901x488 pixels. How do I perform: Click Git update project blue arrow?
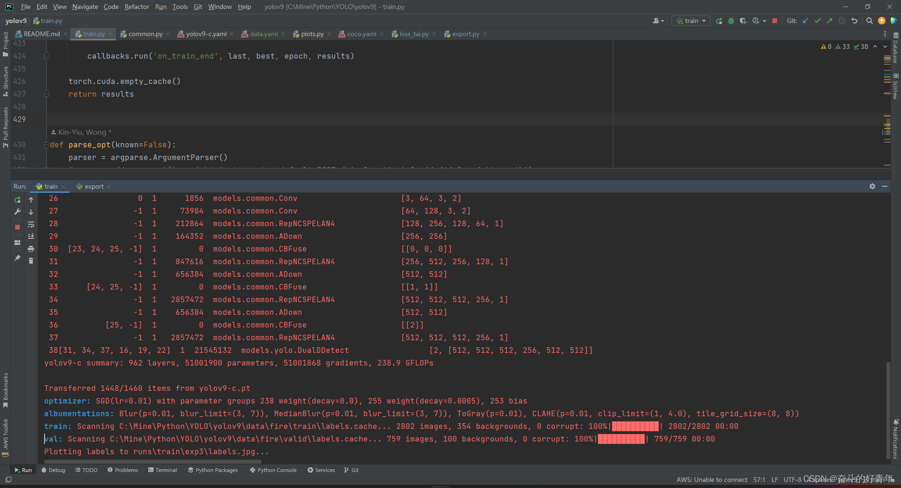[x=806, y=21]
